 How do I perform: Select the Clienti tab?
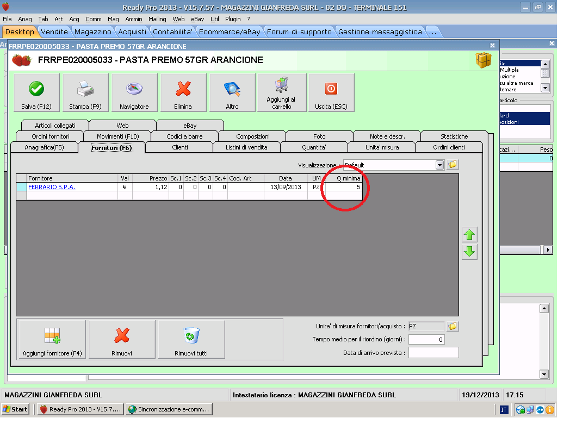[180, 147]
